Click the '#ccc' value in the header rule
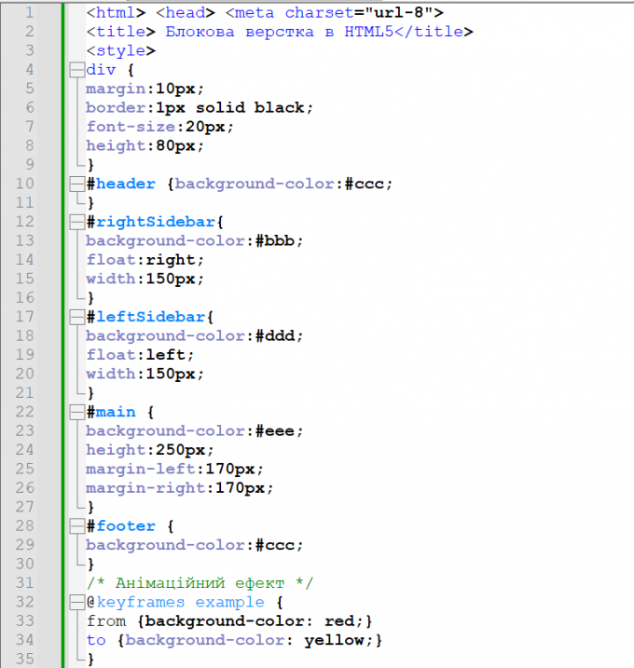 click(x=365, y=184)
